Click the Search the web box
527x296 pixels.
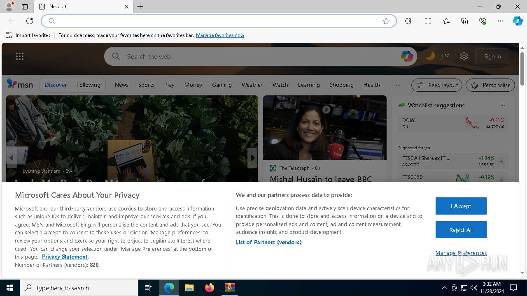coord(259,56)
